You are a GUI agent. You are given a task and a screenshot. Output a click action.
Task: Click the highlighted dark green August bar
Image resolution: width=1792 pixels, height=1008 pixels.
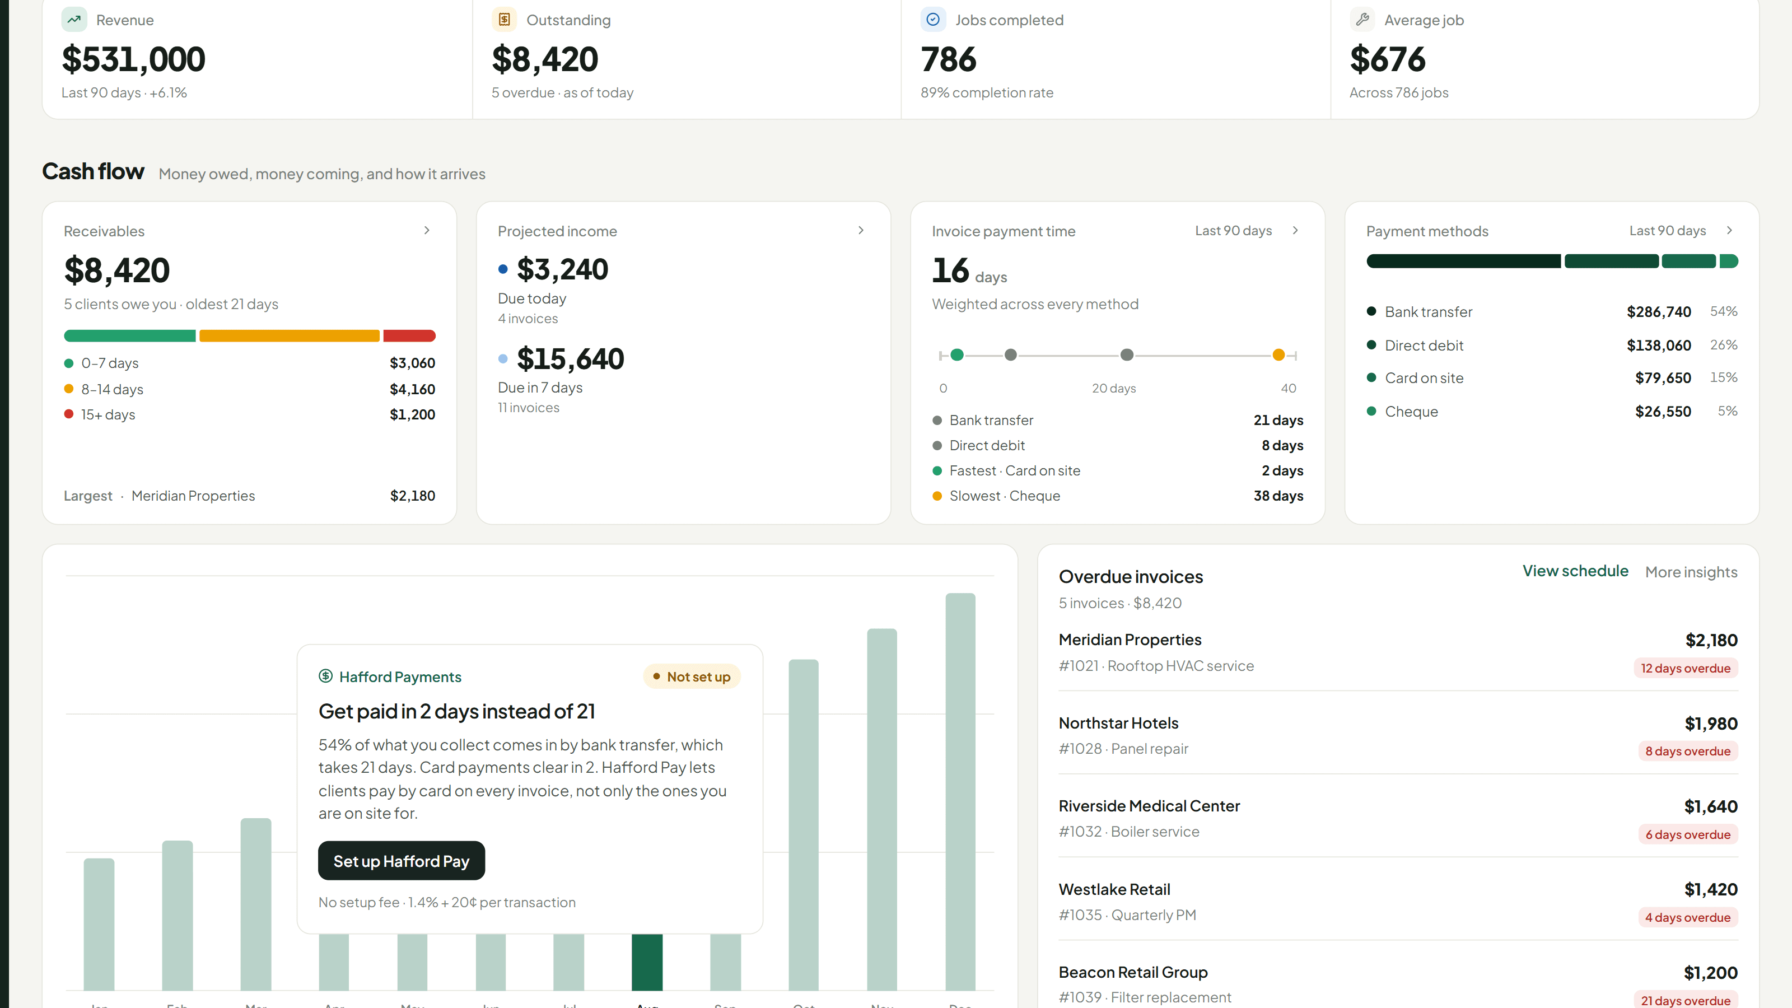[647, 962]
